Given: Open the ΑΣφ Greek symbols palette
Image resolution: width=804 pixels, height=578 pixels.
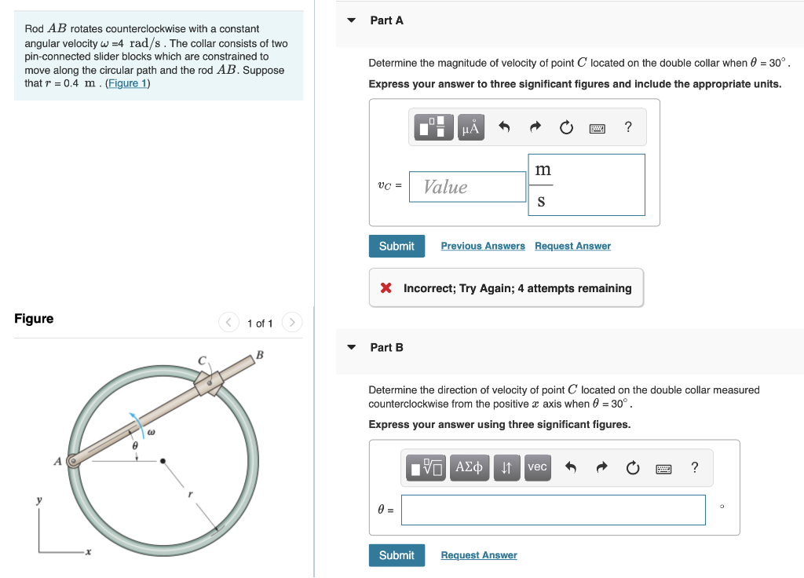Looking at the screenshot, I should (x=469, y=466).
